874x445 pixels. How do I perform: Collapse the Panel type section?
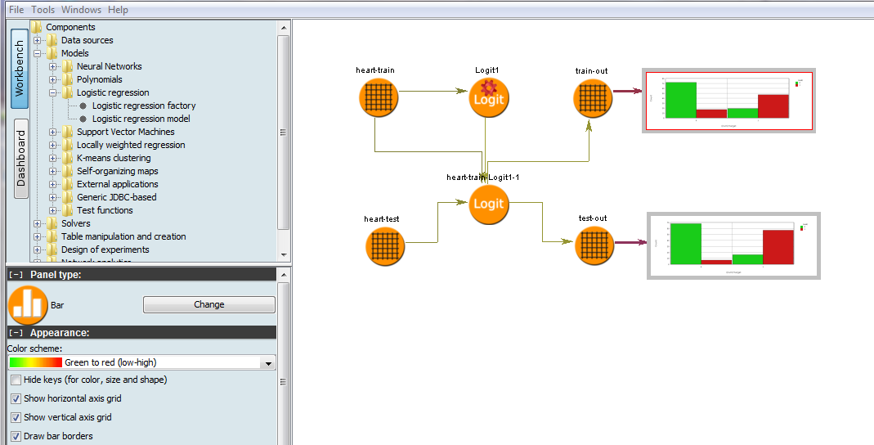tap(16, 275)
